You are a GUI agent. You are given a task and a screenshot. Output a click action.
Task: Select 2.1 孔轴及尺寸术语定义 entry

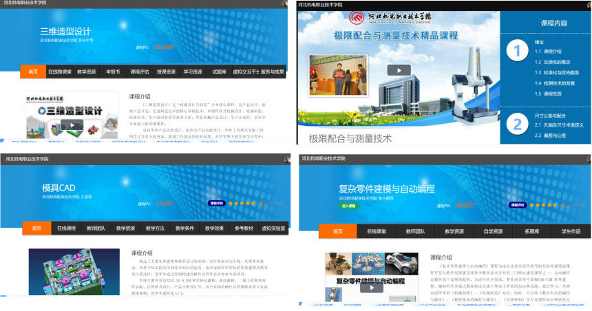coord(559,125)
